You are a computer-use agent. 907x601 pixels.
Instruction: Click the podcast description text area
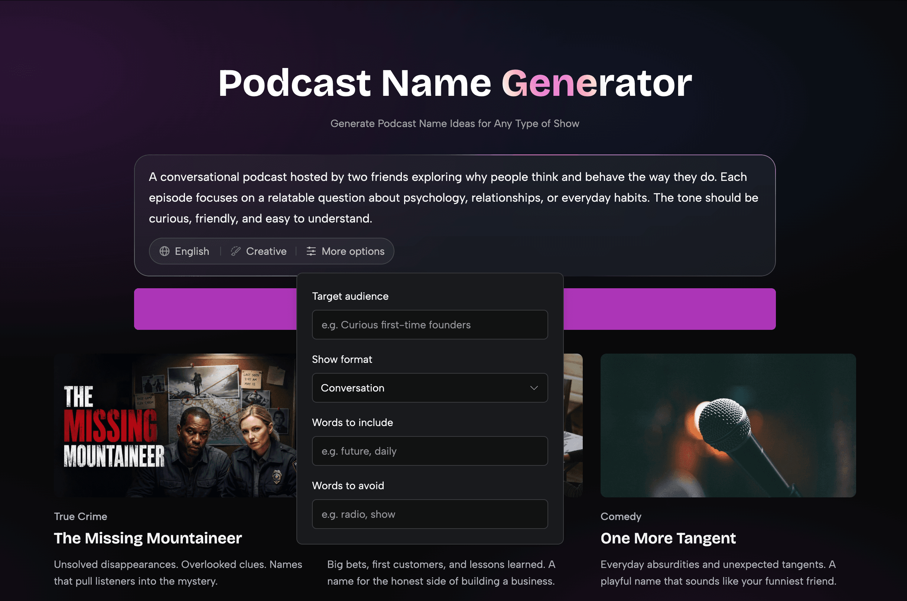coord(455,197)
